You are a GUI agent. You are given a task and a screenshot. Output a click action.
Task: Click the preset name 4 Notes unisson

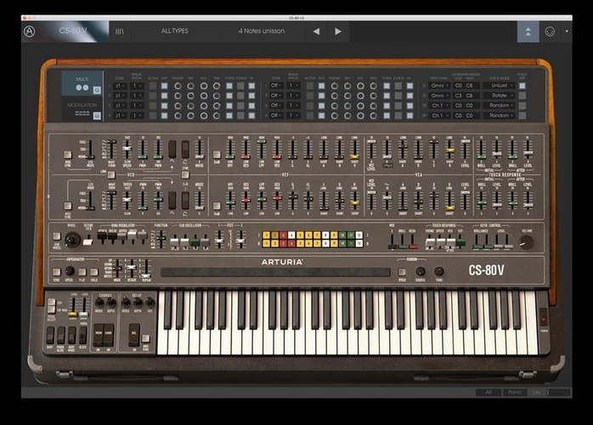point(262,31)
